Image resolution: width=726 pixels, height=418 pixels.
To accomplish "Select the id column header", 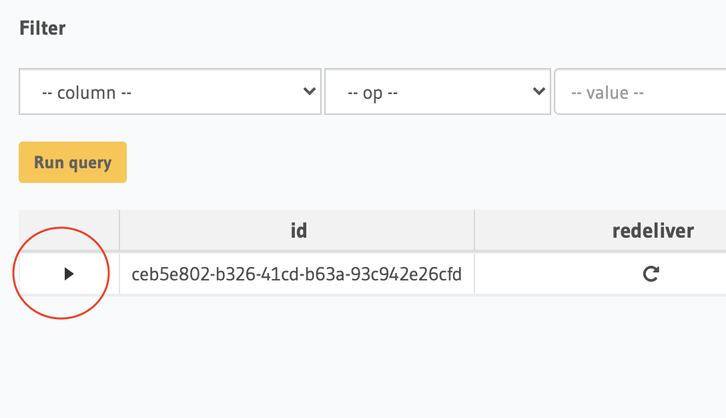I will (x=296, y=230).
